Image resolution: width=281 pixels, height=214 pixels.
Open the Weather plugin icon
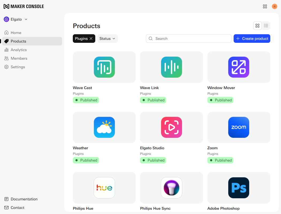[x=104, y=127]
